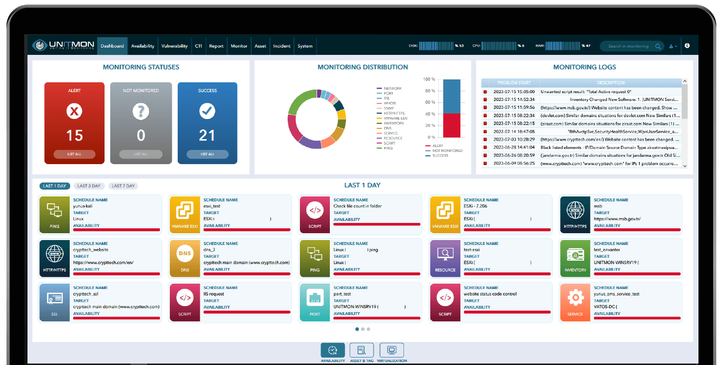724x365 pixels.
Task: Open Availability menu
Action: click(x=143, y=46)
